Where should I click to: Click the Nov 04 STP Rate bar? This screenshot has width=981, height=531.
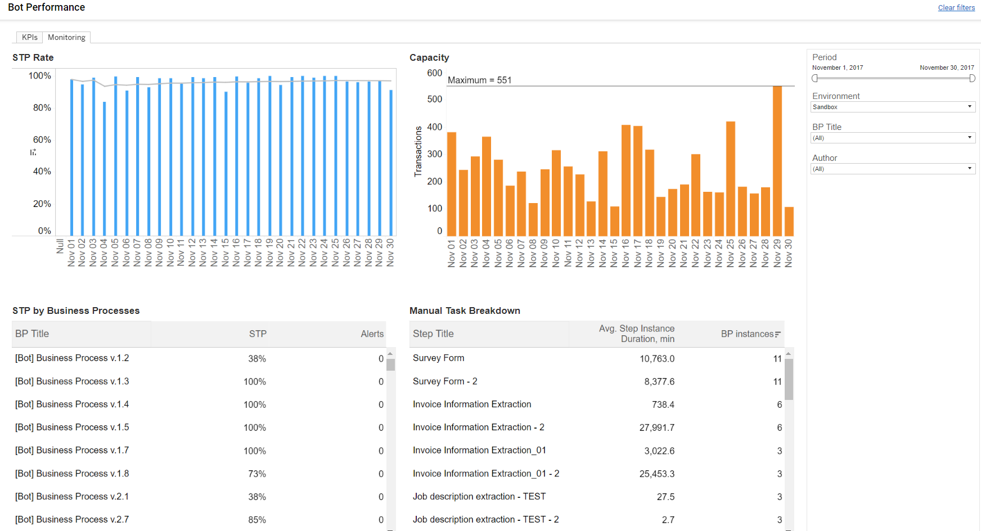tap(105, 169)
